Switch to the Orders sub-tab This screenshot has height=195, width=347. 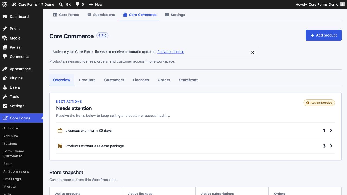pyautogui.click(x=164, y=80)
